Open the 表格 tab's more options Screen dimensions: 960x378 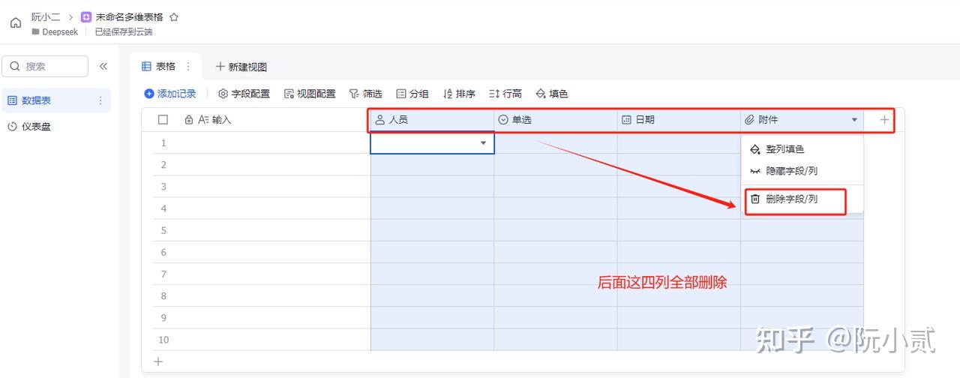(x=188, y=67)
